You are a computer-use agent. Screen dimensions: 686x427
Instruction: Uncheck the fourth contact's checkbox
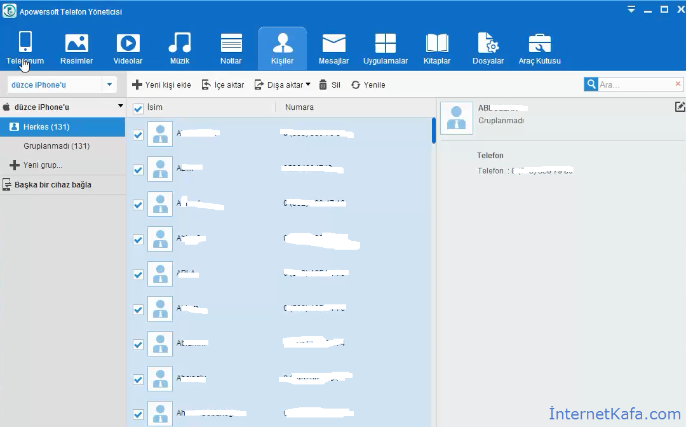138,240
